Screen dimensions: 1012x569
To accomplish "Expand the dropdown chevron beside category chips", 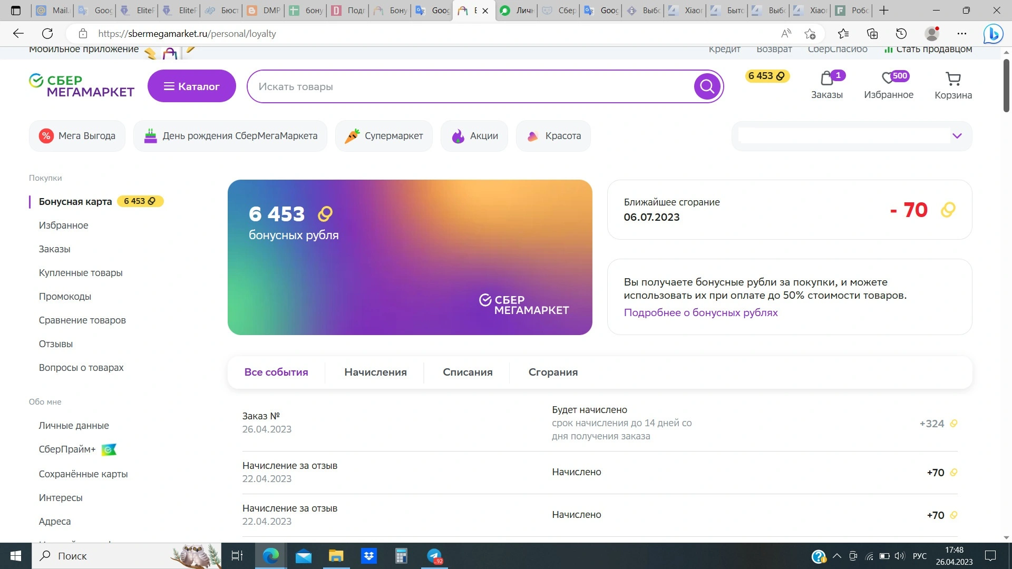I will click(x=957, y=136).
